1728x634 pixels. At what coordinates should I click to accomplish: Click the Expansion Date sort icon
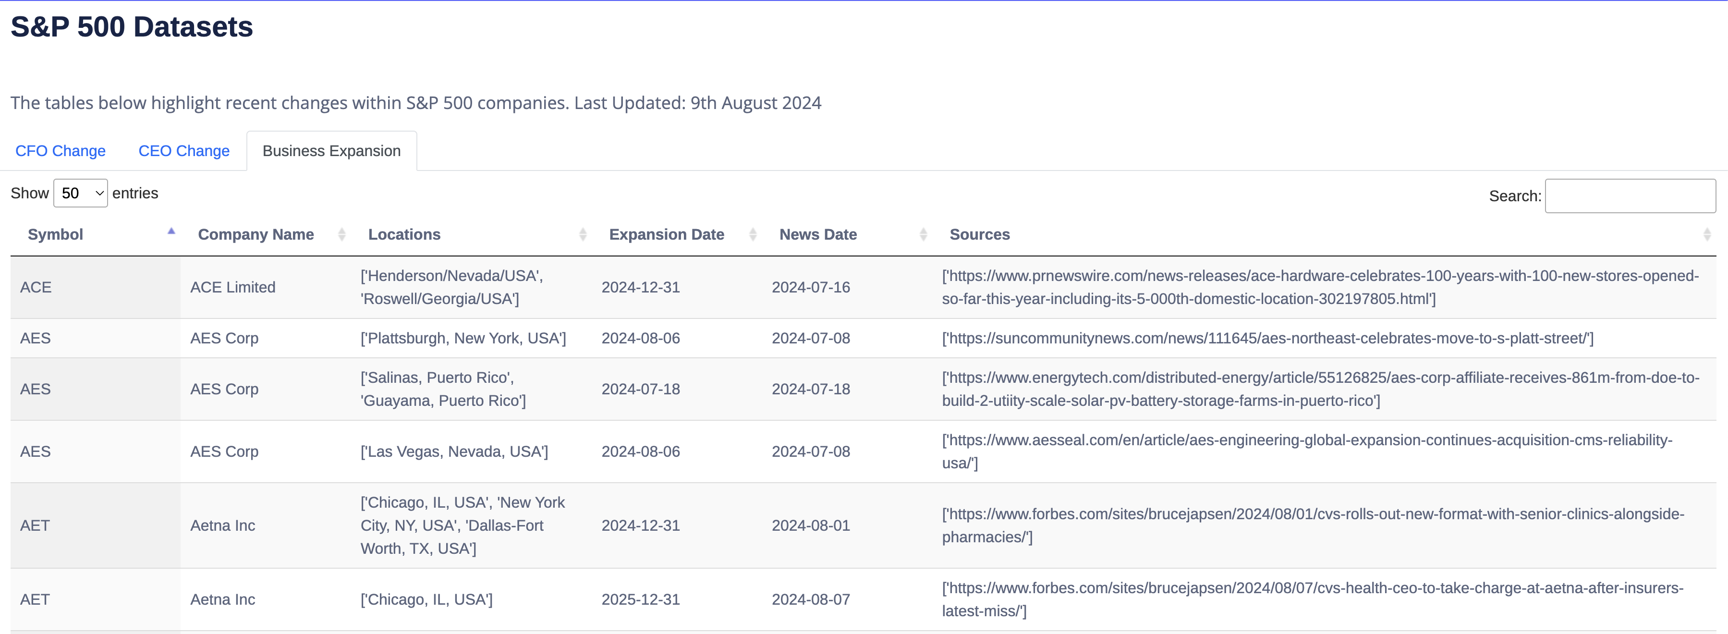pos(753,235)
